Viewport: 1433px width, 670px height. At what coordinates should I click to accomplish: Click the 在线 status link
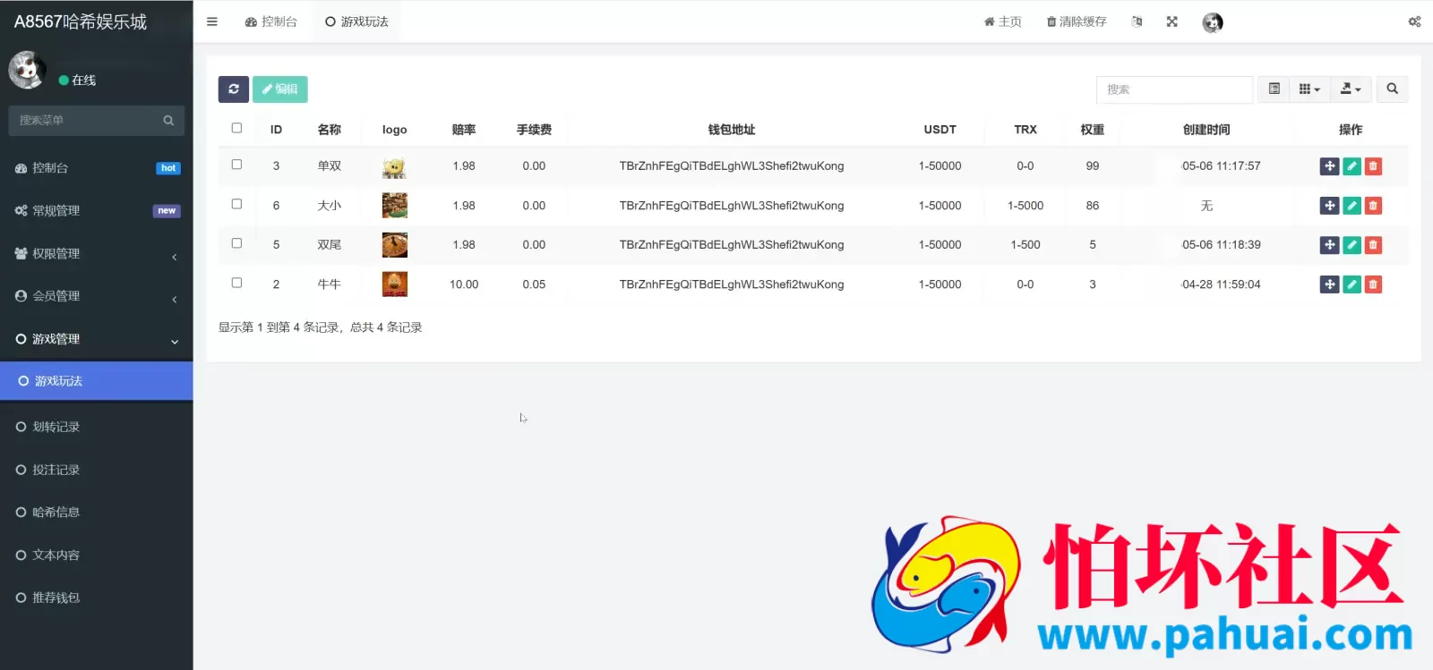(x=78, y=81)
